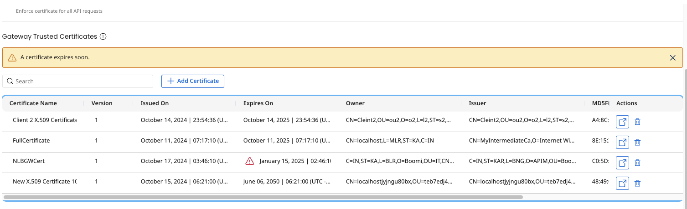Delete the FullCertificate entry
Viewport: 687px width, 209px height.
pos(638,143)
